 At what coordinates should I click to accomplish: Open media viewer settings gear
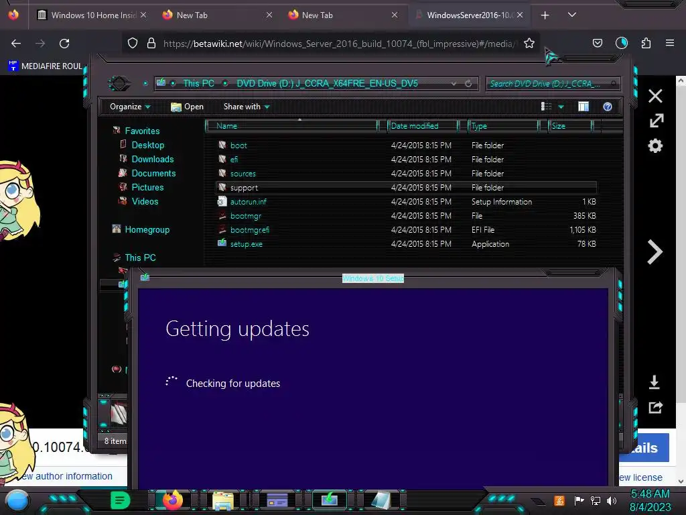655,146
